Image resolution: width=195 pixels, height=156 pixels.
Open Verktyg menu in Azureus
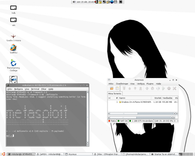(x=141, y=84)
